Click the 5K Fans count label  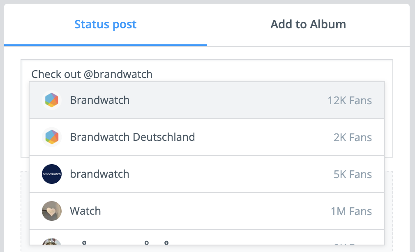point(353,174)
